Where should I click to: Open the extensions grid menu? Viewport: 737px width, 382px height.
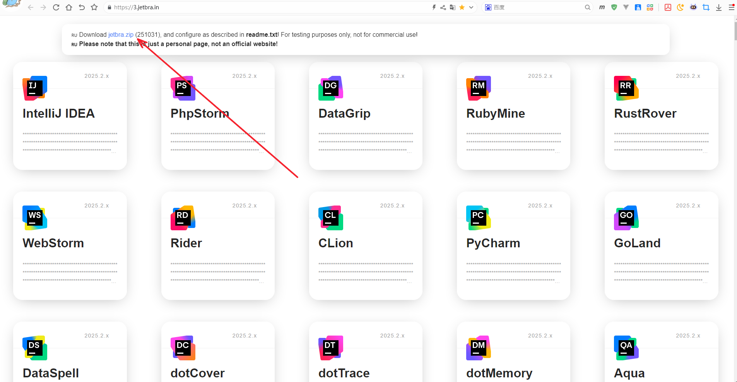[x=650, y=7]
